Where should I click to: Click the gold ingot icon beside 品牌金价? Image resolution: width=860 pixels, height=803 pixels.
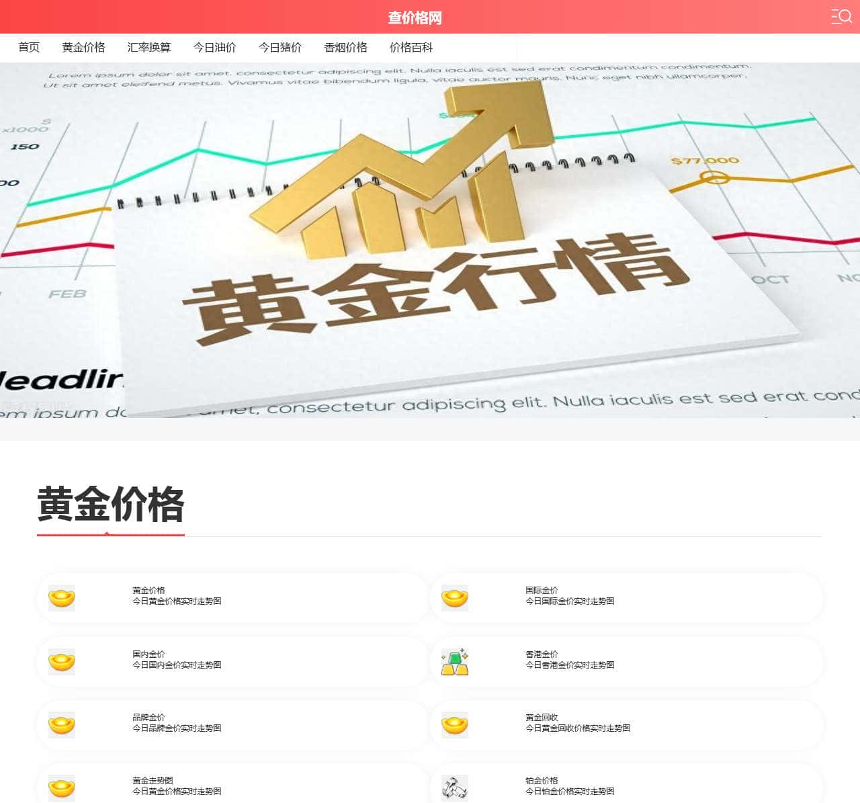click(61, 724)
